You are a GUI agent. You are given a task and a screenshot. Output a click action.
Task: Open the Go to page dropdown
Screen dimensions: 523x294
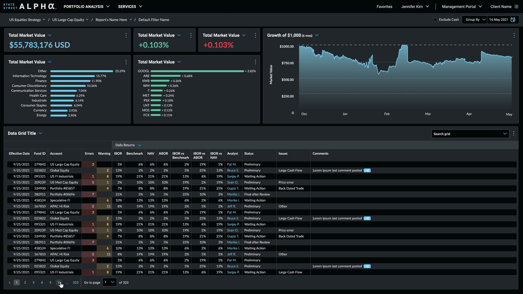tap(110, 282)
